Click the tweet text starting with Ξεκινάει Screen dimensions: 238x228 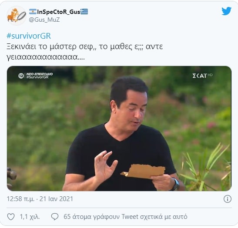[84, 52]
